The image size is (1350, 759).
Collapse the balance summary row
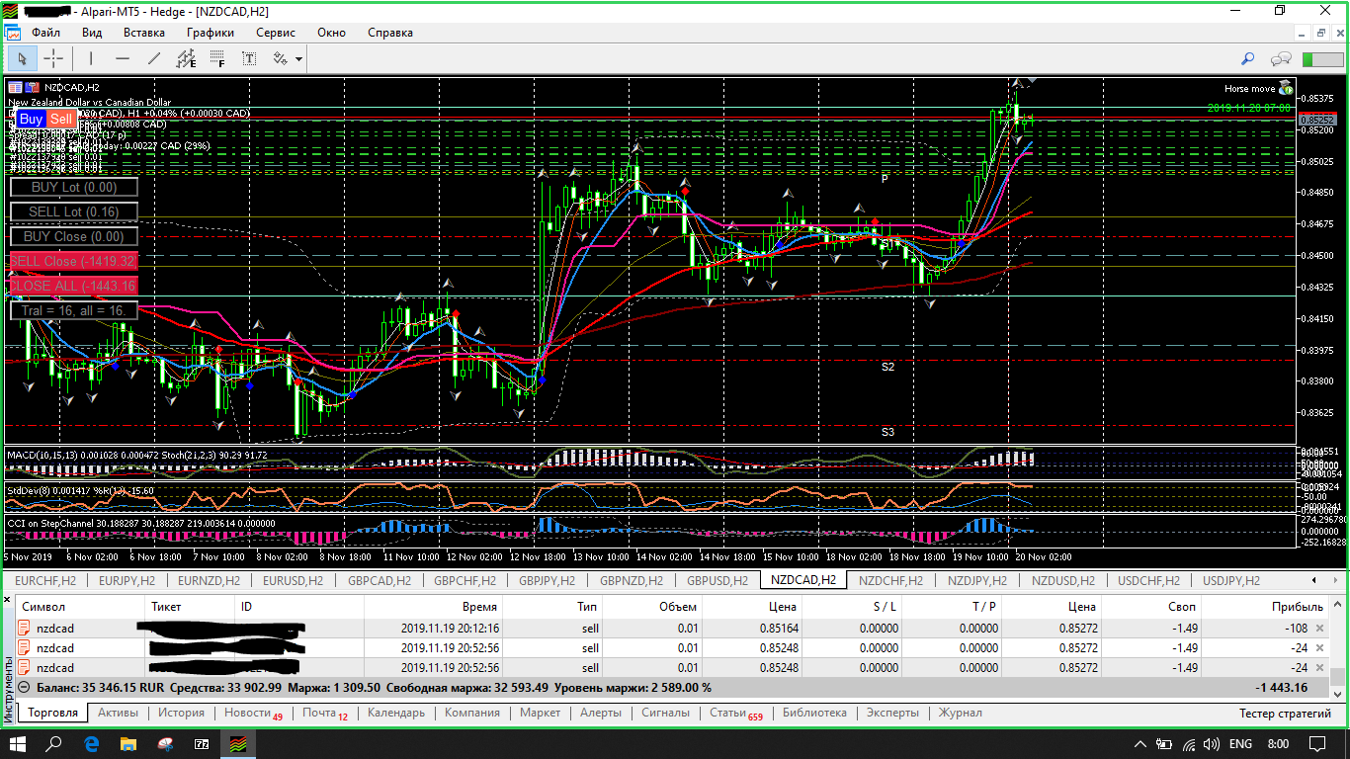(24, 688)
